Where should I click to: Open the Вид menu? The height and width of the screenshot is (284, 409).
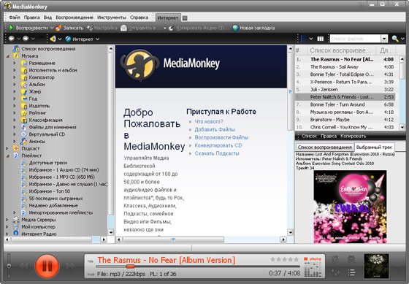pos(47,18)
